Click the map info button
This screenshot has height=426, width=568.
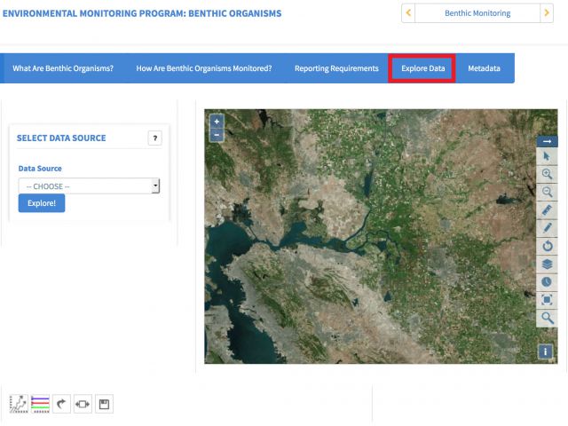pyautogui.click(x=545, y=351)
